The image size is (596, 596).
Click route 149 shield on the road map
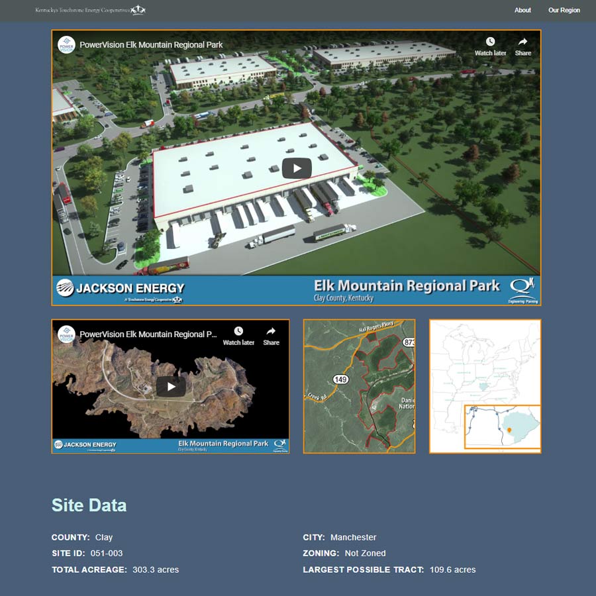point(340,379)
